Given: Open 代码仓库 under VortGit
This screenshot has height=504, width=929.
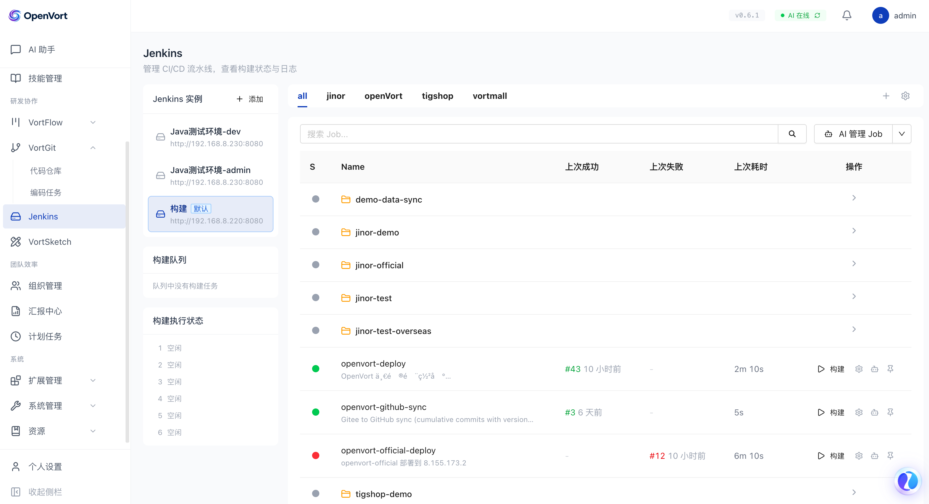Looking at the screenshot, I should (46, 171).
